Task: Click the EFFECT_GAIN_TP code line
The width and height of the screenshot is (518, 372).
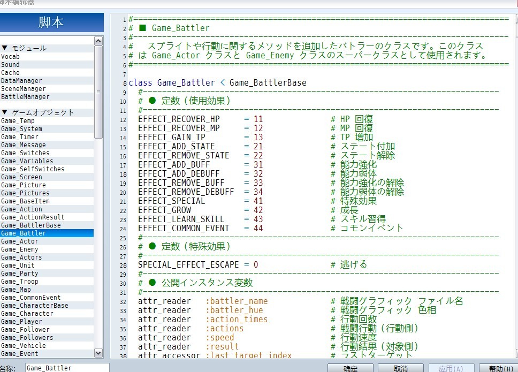Action: click(x=256, y=137)
